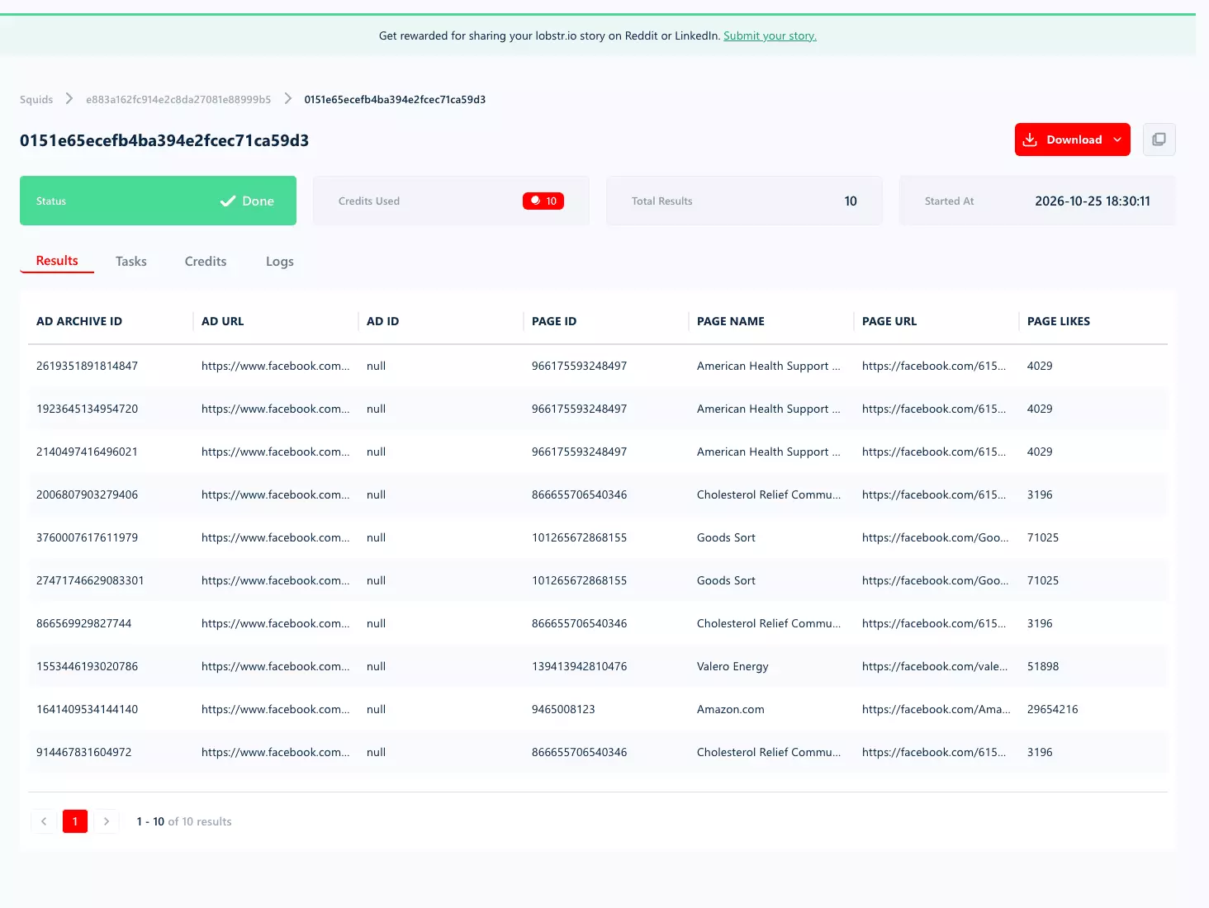The image size is (1209, 908).
Task: Click the Credits Used badge showing 10
Action: 543,201
